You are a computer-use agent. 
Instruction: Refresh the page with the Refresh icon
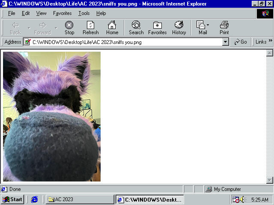point(90,28)
